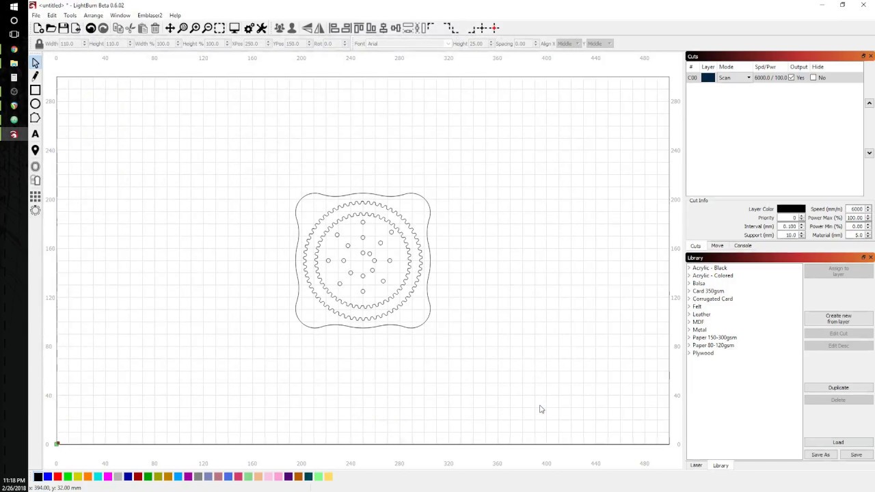The image size is (875, 492).
Task: Uncheck Output checkbox for layer C00
Action: tap(792, 77)
